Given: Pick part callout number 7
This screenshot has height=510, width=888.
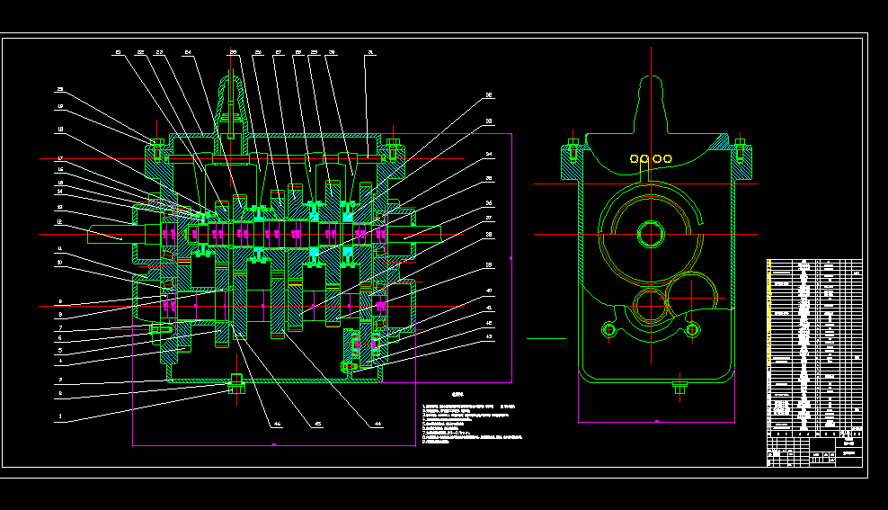Looking at the screenshot, I should pos(60,328).
